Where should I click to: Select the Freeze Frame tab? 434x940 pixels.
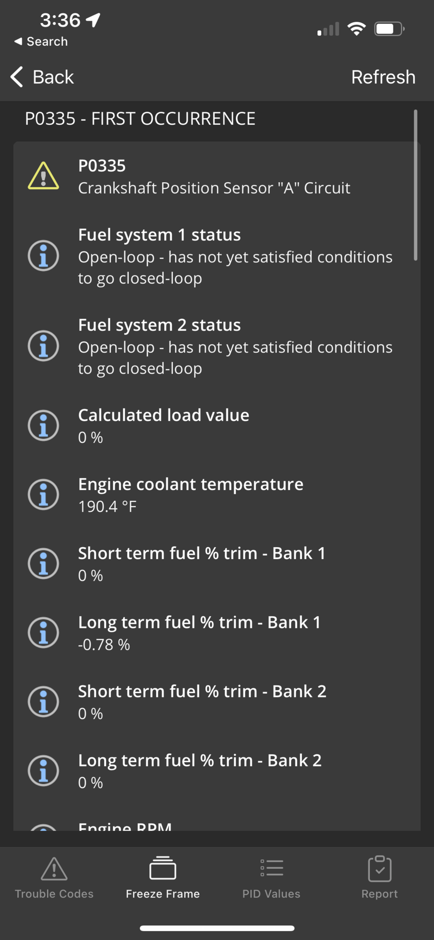coord(163,878)
